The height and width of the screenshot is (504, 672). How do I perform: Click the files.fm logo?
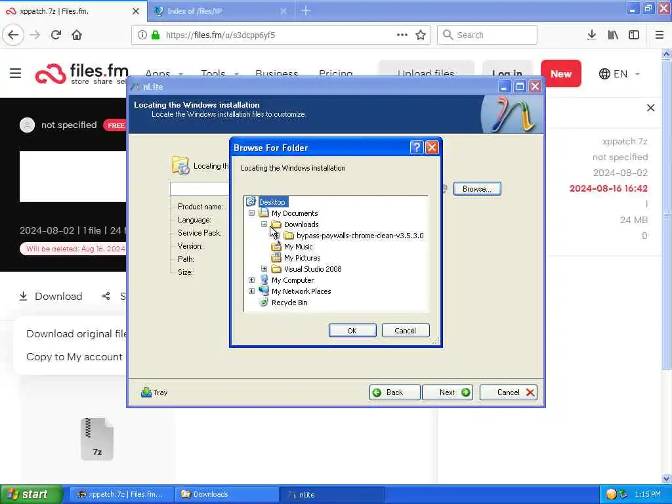tap(81, 73)
